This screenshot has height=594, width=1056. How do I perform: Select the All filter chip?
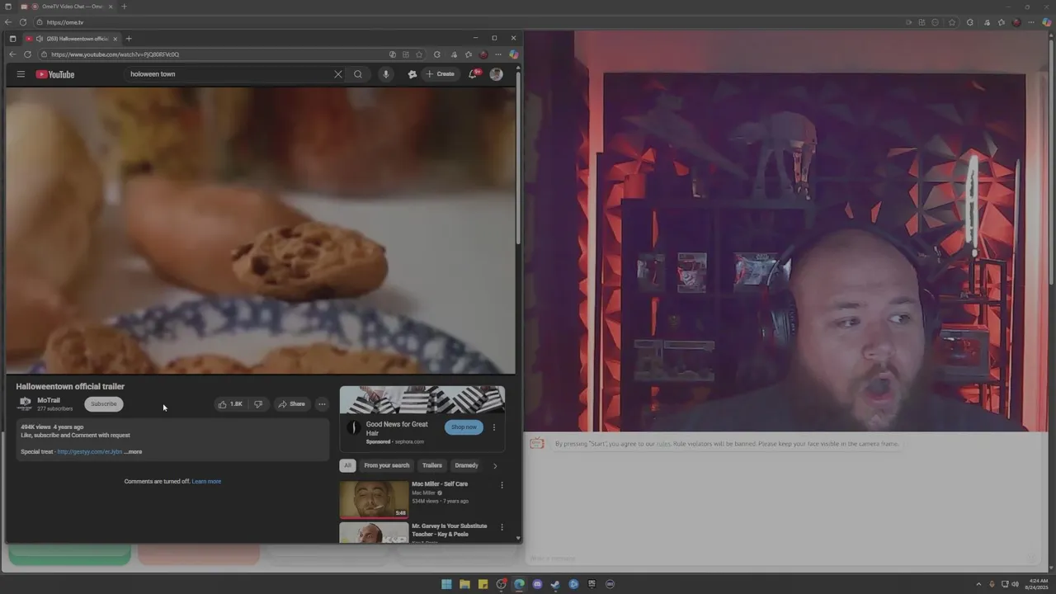(x=347, y=465)
